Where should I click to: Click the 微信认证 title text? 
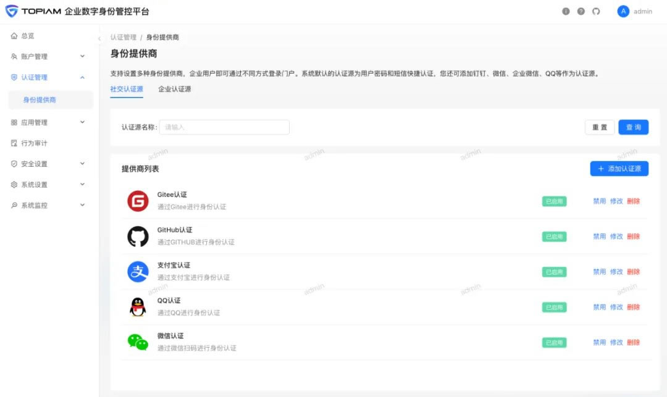coord(170,336)
